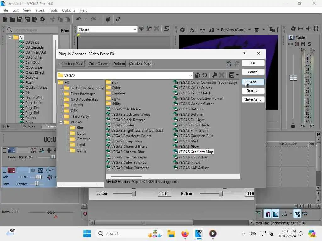Click the record button below timeline
The height and width of the screenshot is (241, 322).
pyautogui.click(x=85, y=214)
